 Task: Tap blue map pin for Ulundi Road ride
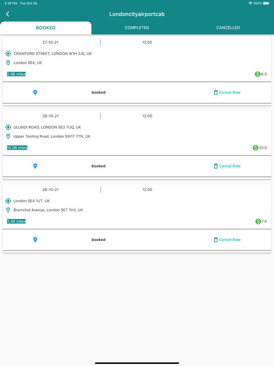(x=35, y=166)
